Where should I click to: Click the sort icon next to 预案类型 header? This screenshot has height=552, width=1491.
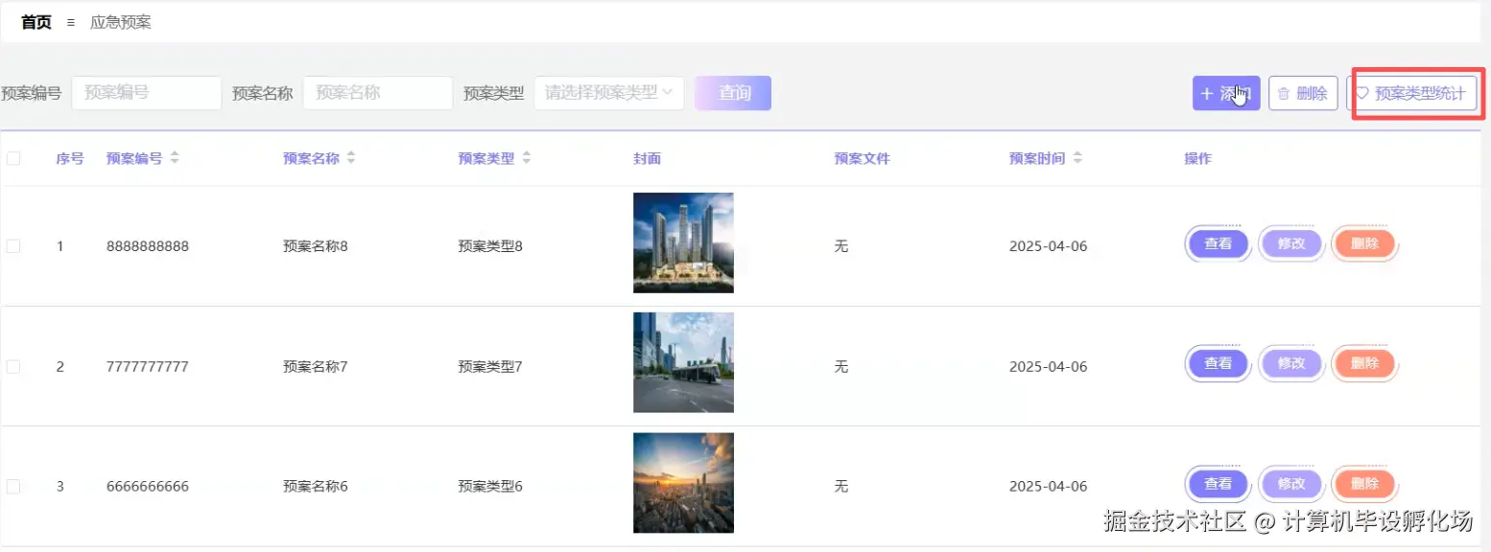[525, 157]
